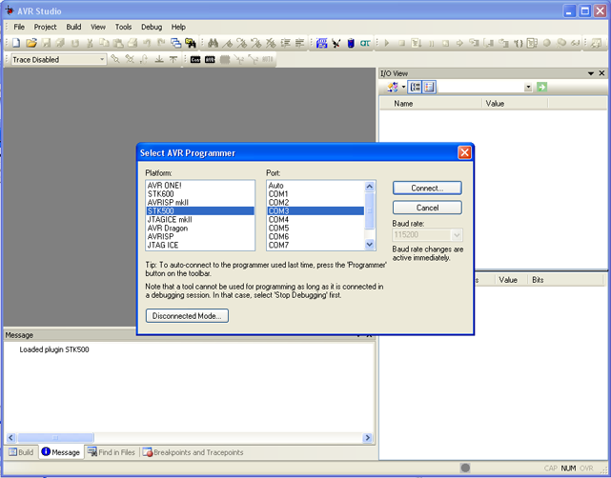Click the Connect... button
Screen dimensions: 611x478
(x=427, y=188)
